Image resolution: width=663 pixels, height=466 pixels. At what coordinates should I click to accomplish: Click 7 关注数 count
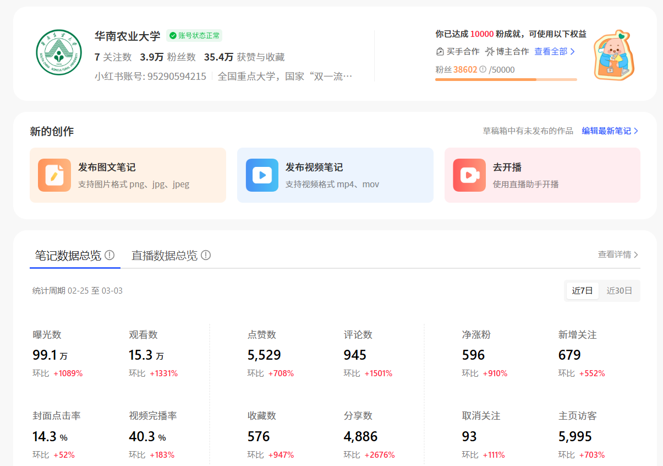coord(113,57)
